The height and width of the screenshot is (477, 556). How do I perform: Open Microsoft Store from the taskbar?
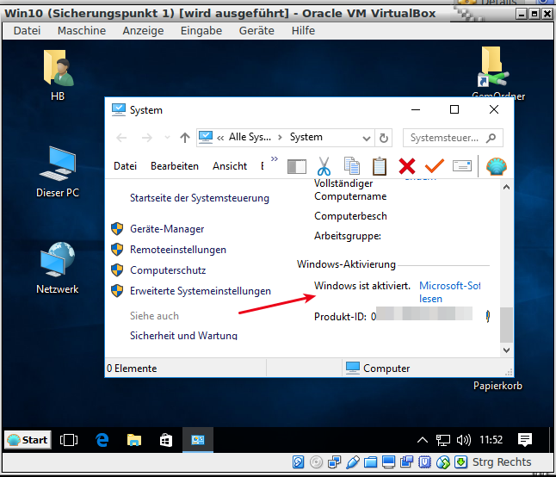pos(166,440)
